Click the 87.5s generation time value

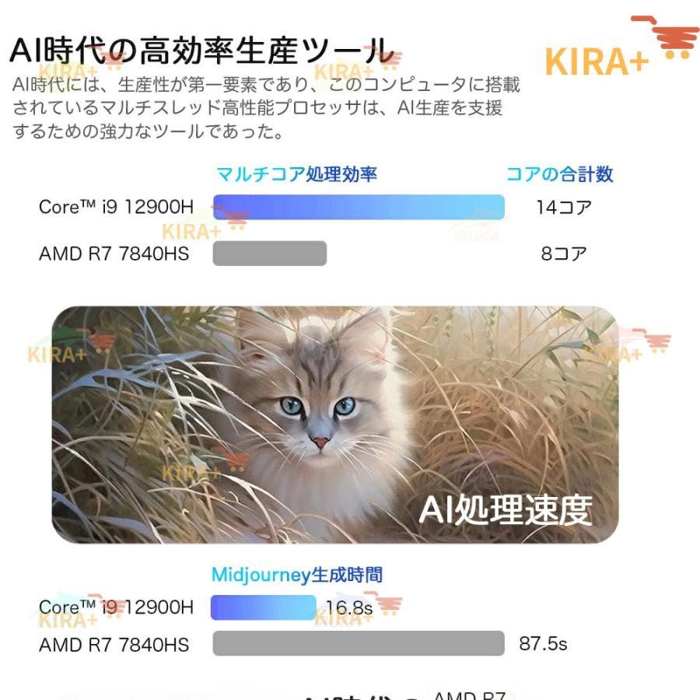[x=543, y=644]
